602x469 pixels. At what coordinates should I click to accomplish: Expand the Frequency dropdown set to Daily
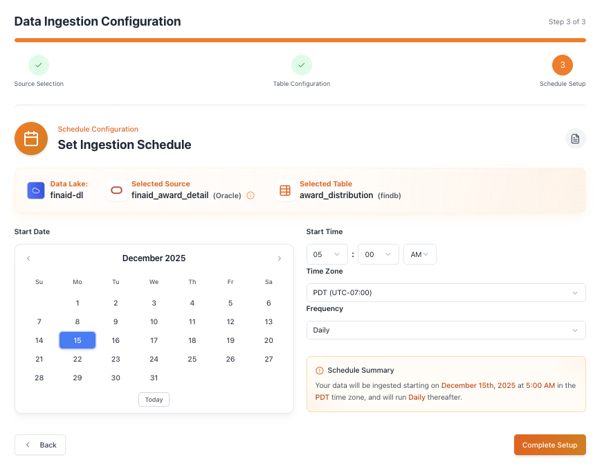point(446,330)
